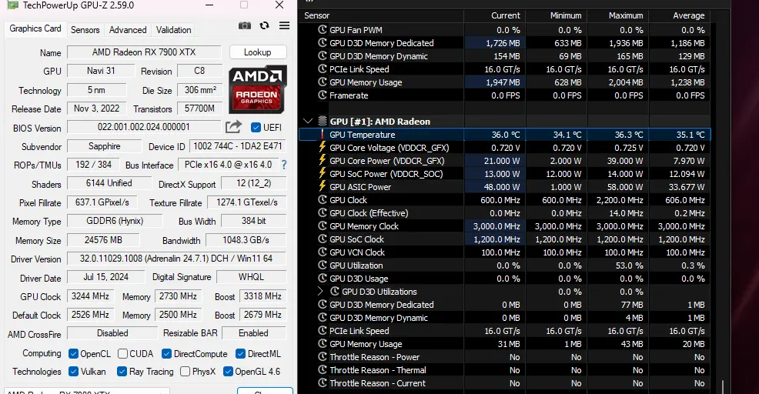Click the GPU ASIC Power lightning icon
The width and height of the screenshot is (759, 394).
(x=323, y=186)
